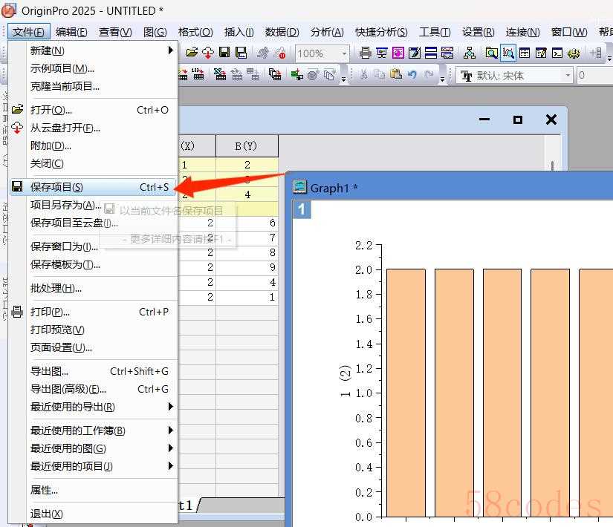Open the 编辑(E) menu
The image size is (613, 527).
[71, 32]
